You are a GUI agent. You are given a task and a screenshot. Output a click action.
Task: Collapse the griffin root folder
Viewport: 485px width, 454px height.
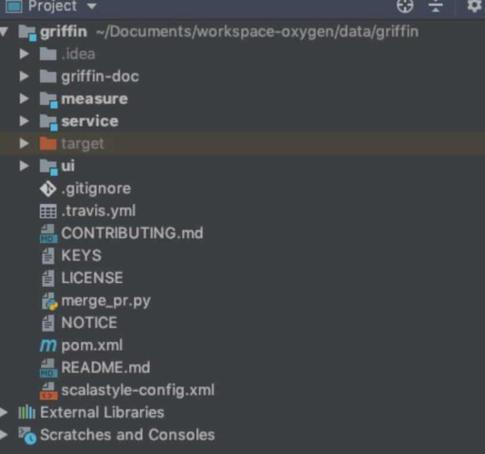point(8,30)
